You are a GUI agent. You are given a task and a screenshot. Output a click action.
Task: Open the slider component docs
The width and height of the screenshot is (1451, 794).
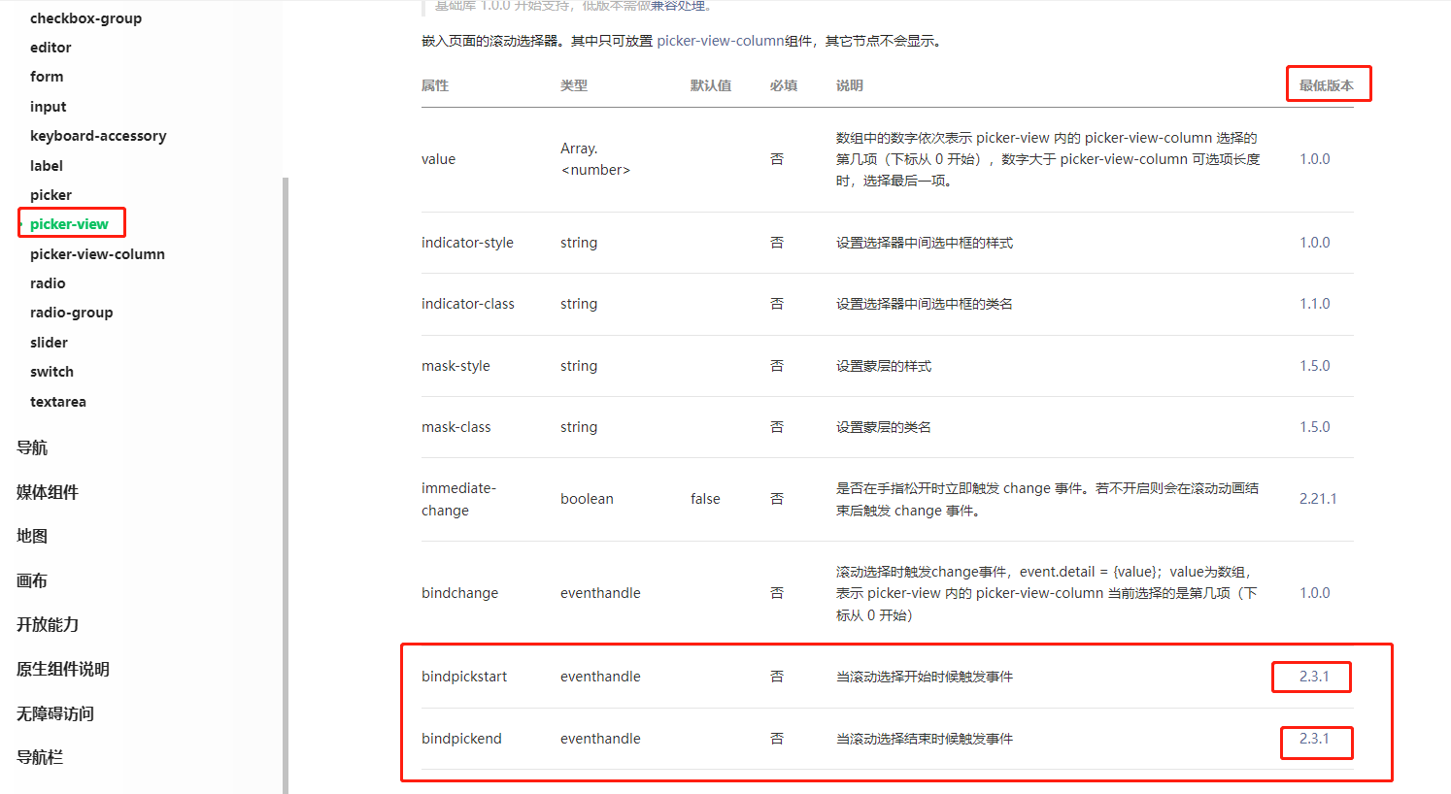coord(49,342)
